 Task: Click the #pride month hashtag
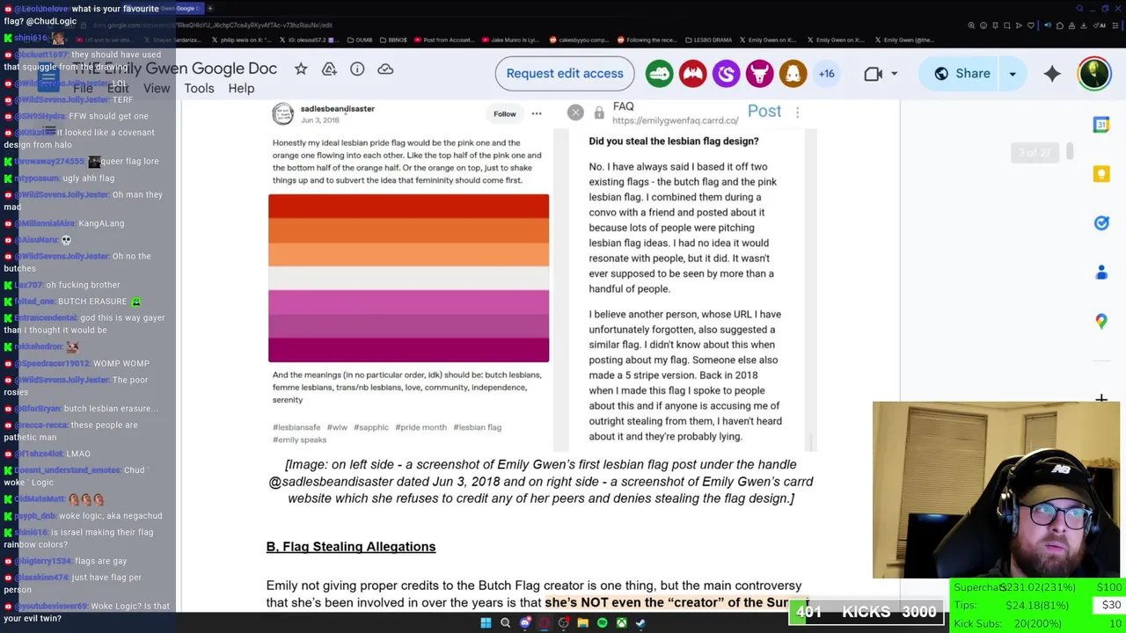point(420,427)
